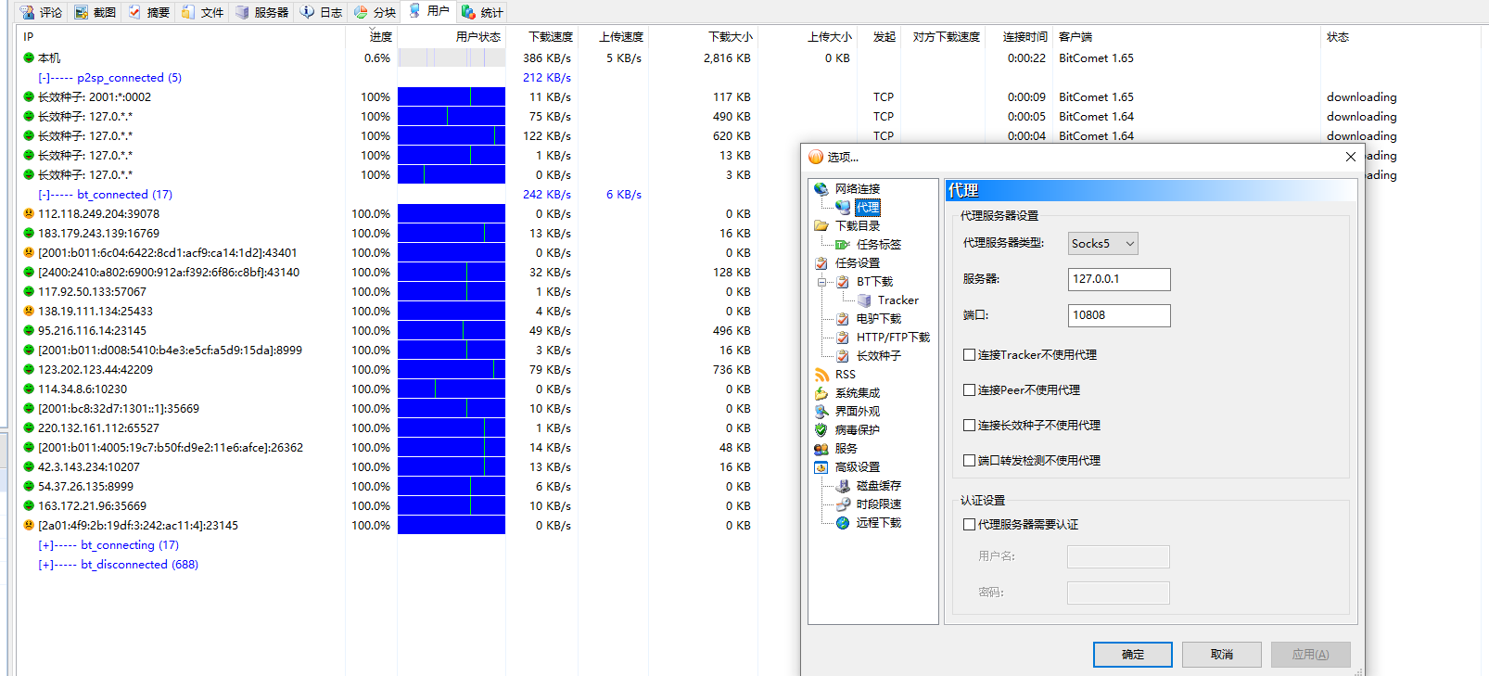The image size is (1489, 676).
Task: Click the green status icon for 本机
Action: 29,57
